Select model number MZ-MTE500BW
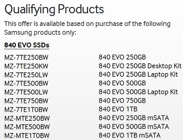The width and height of the screenshot is (183, 140). pos(27,127)
